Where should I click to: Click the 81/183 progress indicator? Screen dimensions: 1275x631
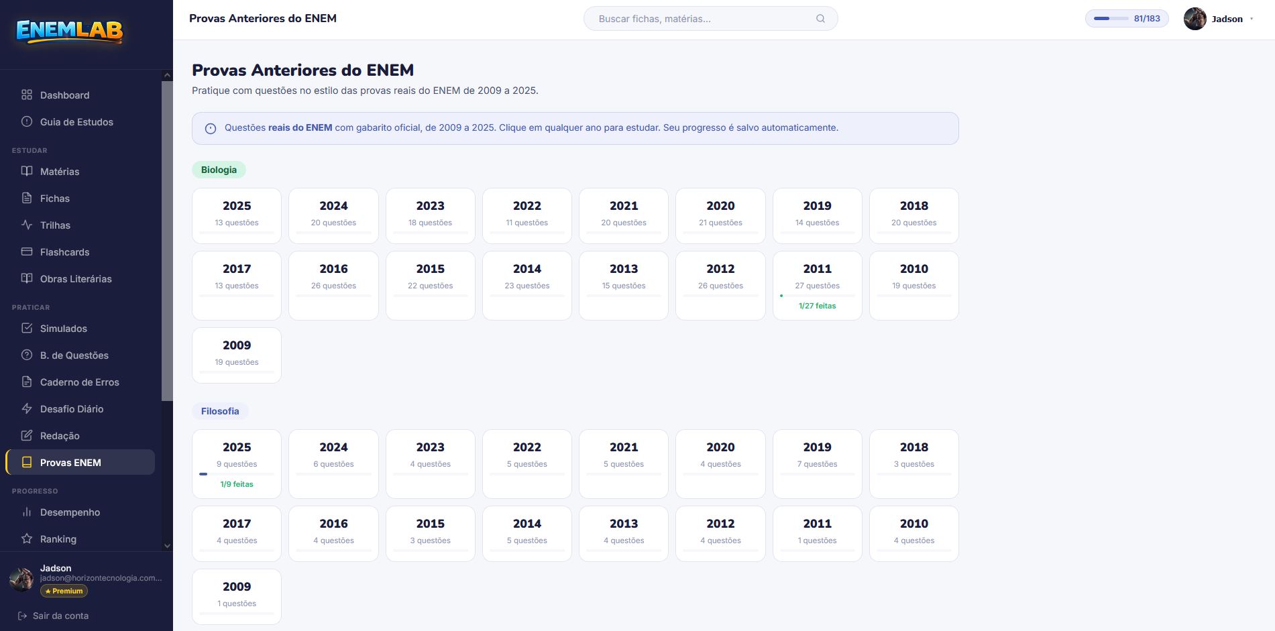click(x=1127, y=19)
